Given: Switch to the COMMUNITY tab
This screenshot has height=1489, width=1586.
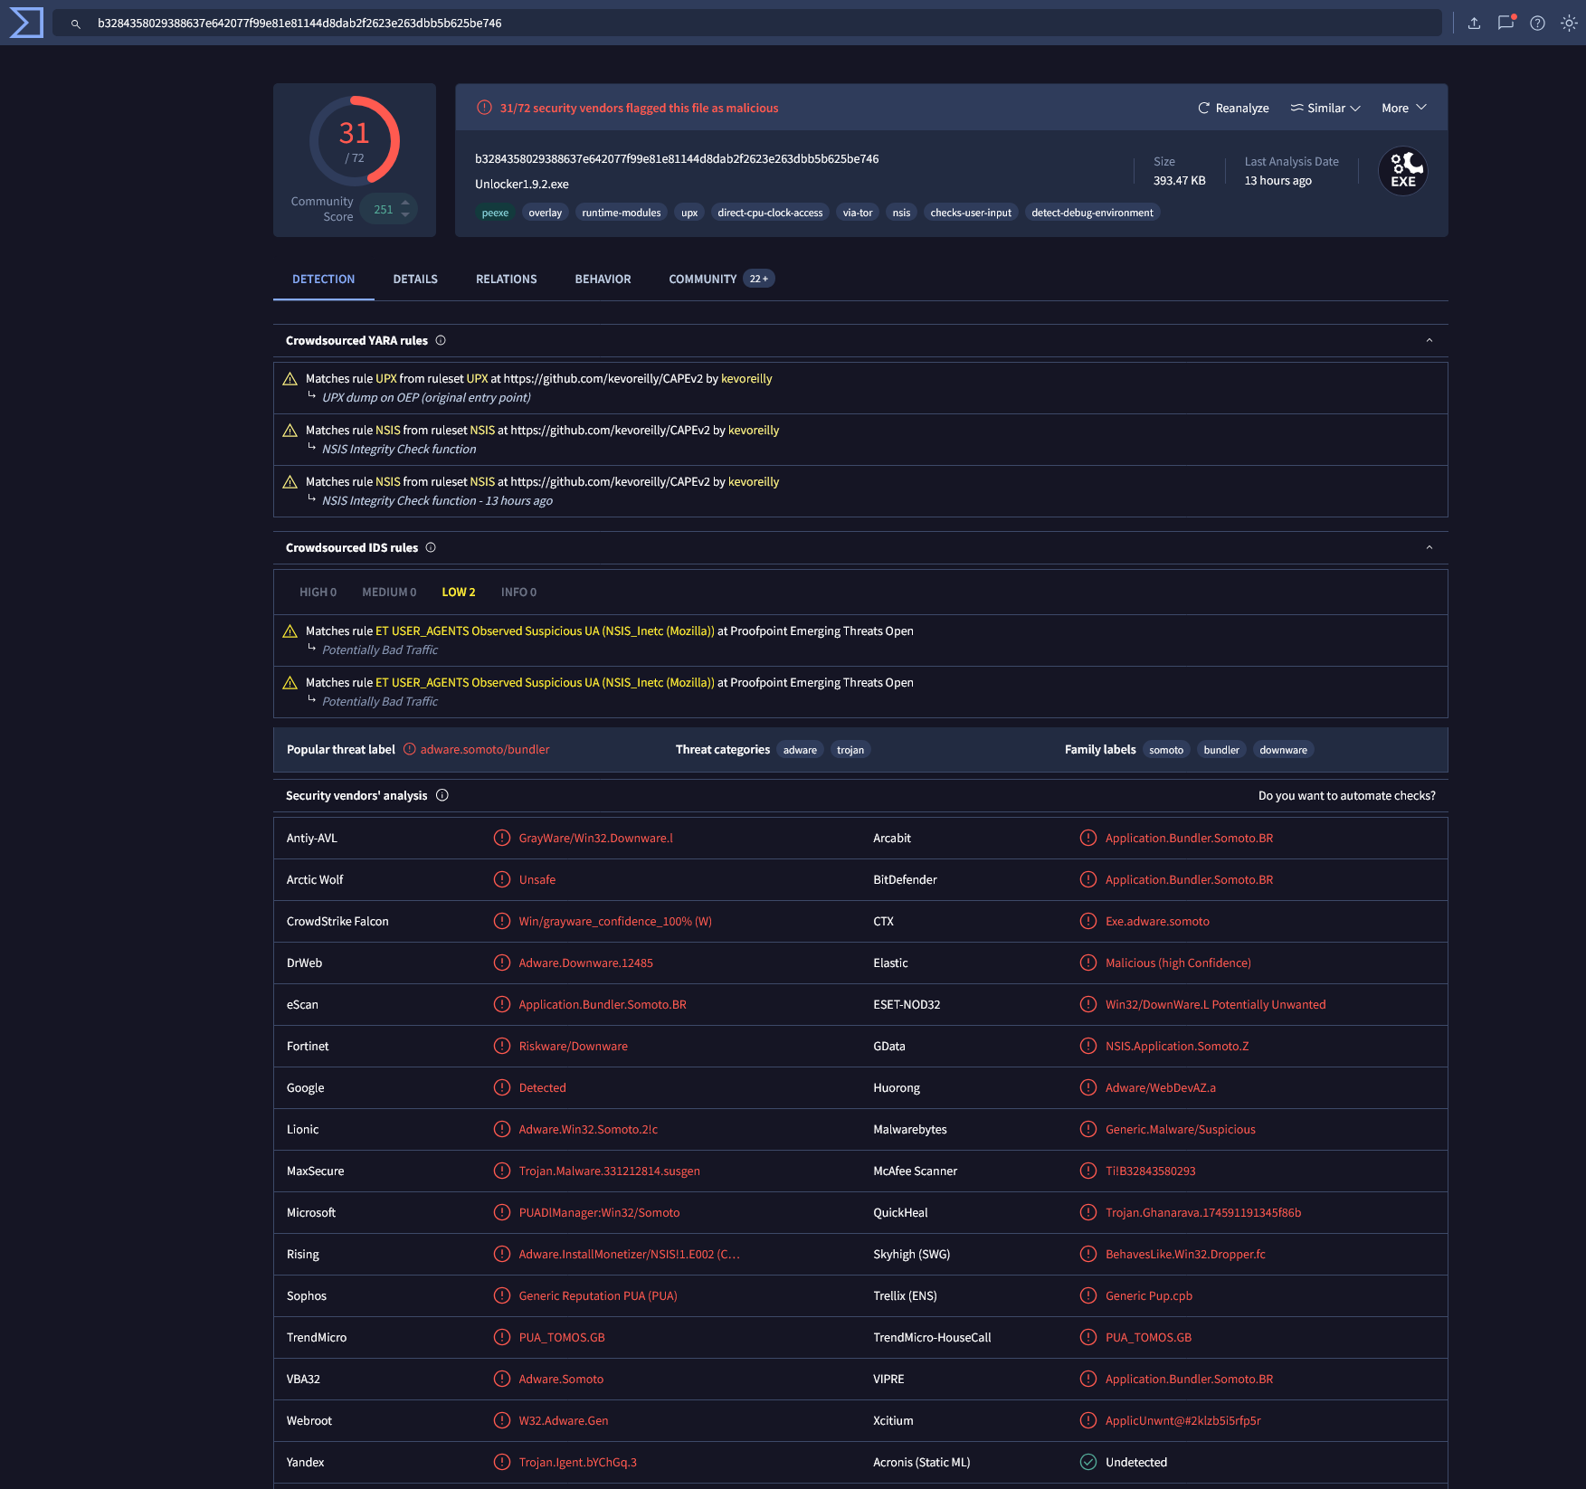Looking at the screenshot, I should pos(721,280).
